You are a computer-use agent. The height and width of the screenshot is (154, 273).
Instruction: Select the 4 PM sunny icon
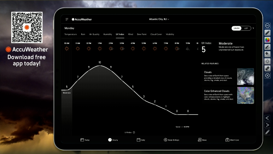(x=133, y=49)
